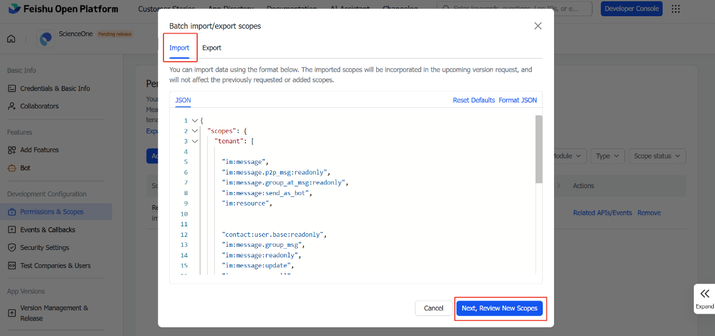Click the Cancel button
This screenshot has width=715, height=336.
433,308
